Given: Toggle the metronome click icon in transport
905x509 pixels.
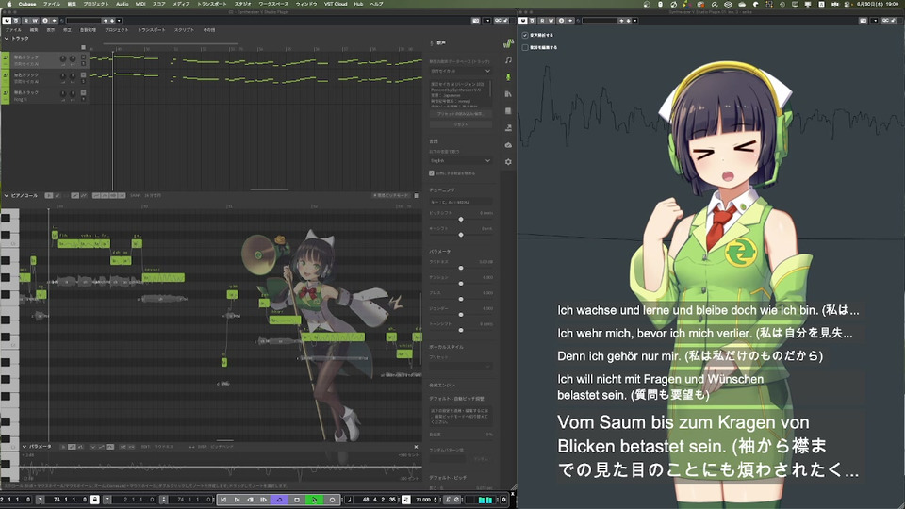Looking at the screenshot, I should [448, 500].
